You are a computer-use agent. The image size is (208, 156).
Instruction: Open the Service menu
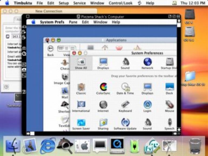(79, 3)
